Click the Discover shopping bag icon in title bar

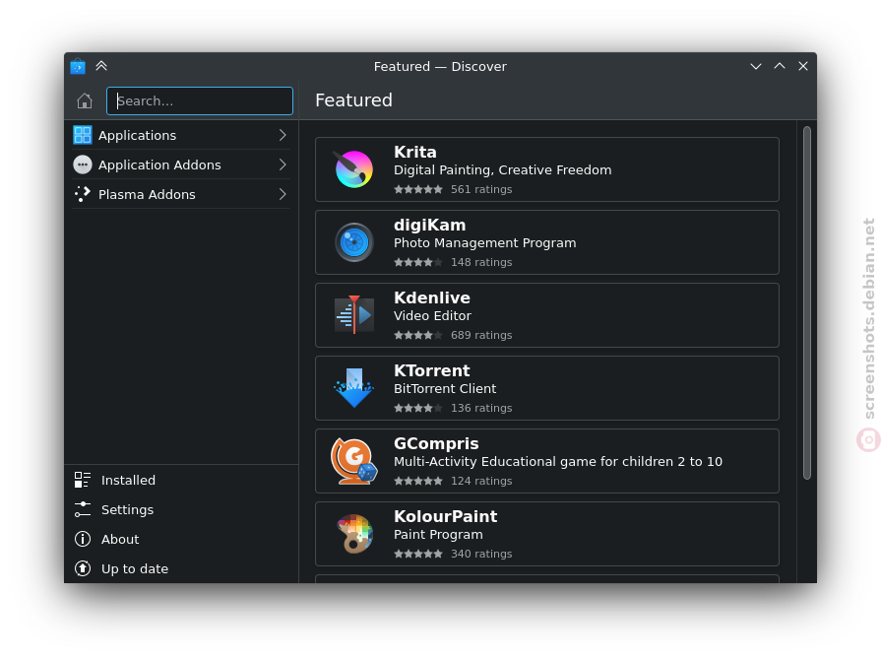point(78,66)
